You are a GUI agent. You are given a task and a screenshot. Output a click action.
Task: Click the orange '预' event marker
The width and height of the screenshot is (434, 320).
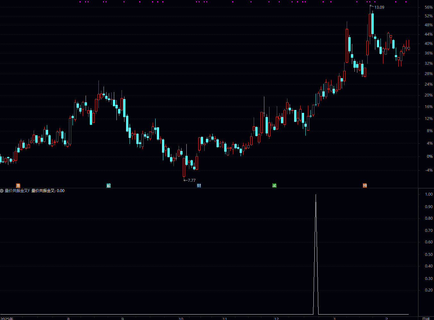pos(365,185)
